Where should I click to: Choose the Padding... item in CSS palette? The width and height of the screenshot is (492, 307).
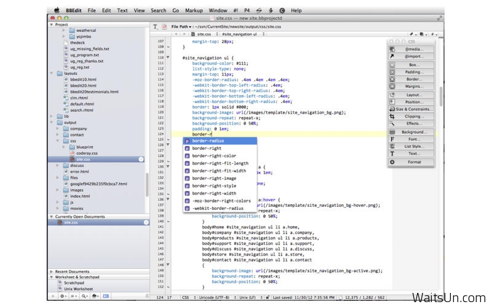pos(411,72)
